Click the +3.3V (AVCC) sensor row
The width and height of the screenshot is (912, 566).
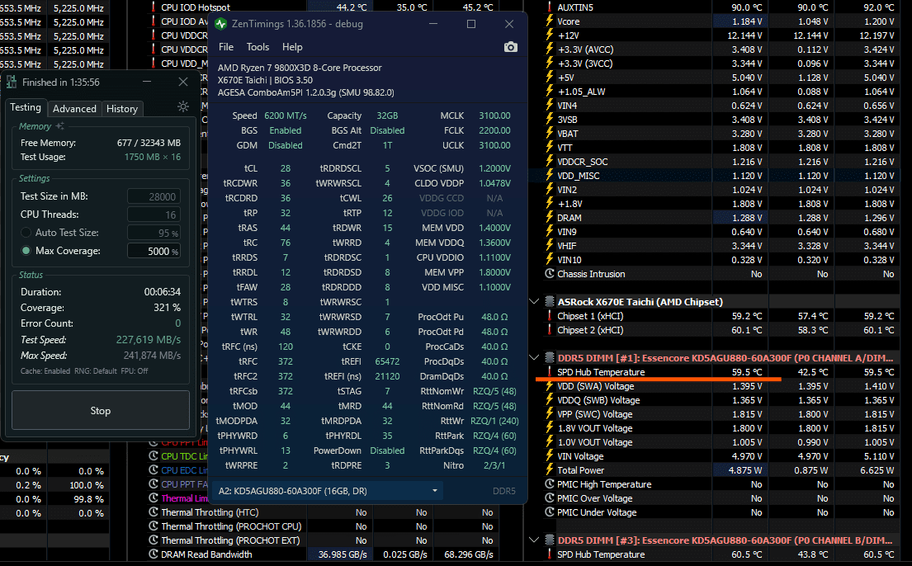[x=720, y=50]
